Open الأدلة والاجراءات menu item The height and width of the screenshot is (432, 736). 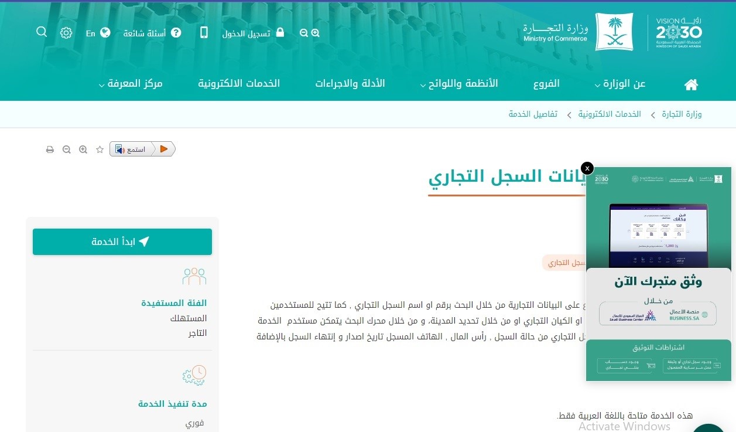tap(350, 83)
